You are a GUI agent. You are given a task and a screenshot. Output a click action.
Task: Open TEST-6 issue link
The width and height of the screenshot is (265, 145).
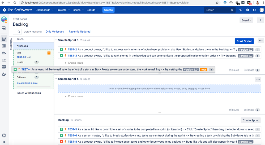point(72,135)
